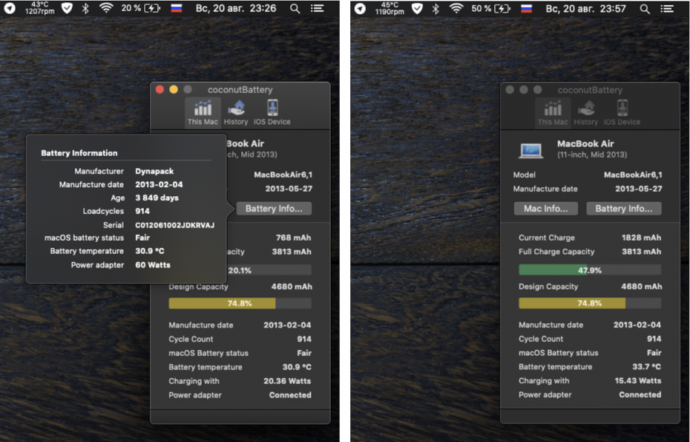Viewport: 690px width, 442px height.
Task: Click the 74.8% bar below the 47.9% bar
Action: 590,303
